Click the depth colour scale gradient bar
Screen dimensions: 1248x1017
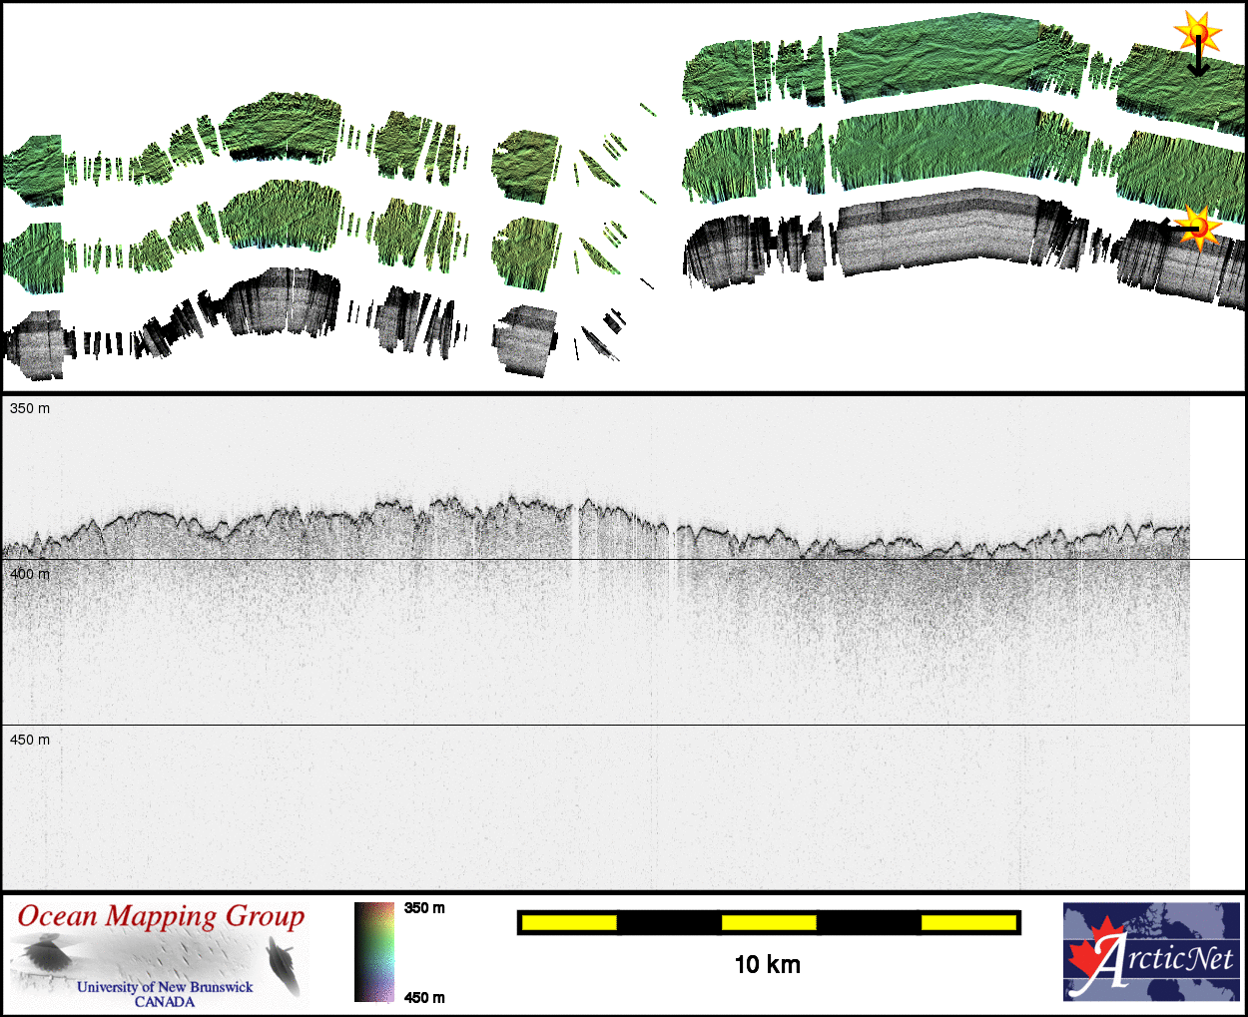374,951
